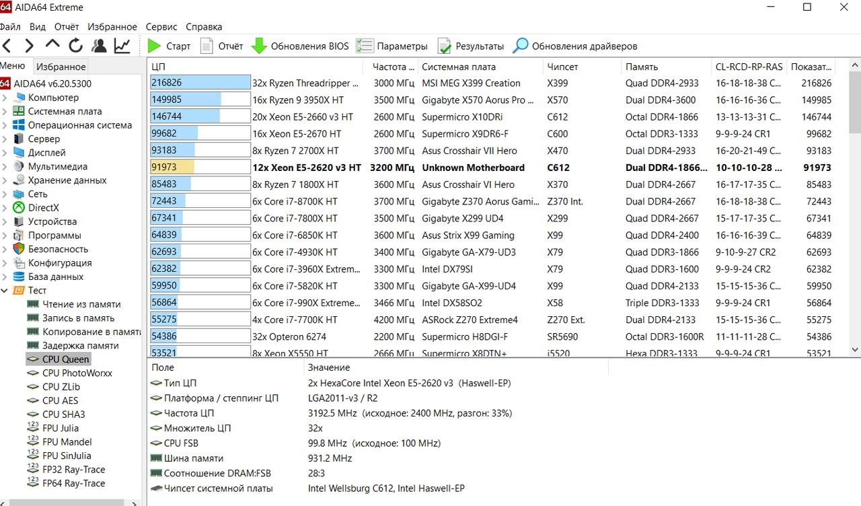Expand the Системная плата node
The width and height of the screenshot is (861, 506).
[5, 112]
